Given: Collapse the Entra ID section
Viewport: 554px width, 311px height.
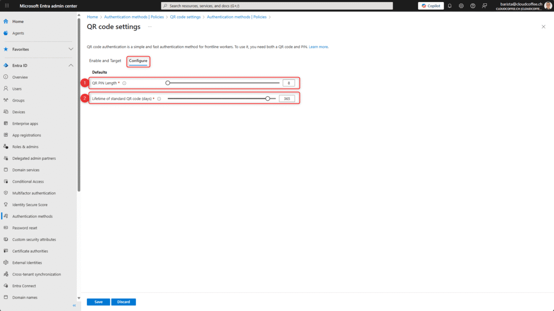Looking at the screenshot, I should [x=70, y=66].
